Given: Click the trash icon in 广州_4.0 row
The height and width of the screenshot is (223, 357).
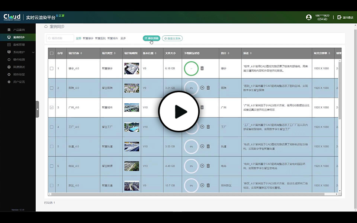Looking at the screenshot, I should pos(202,107).
